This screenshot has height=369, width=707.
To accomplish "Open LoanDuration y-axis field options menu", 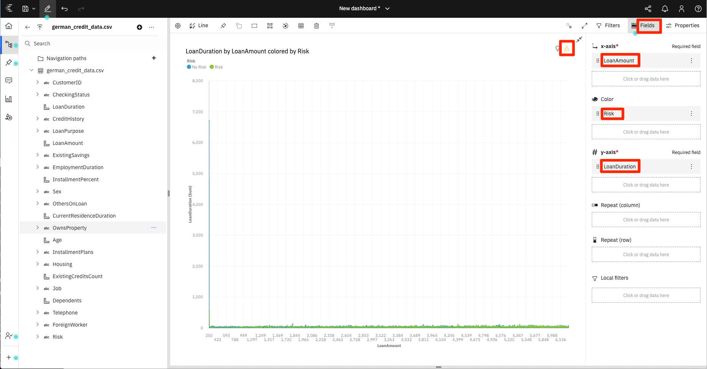I will (691, 167).
